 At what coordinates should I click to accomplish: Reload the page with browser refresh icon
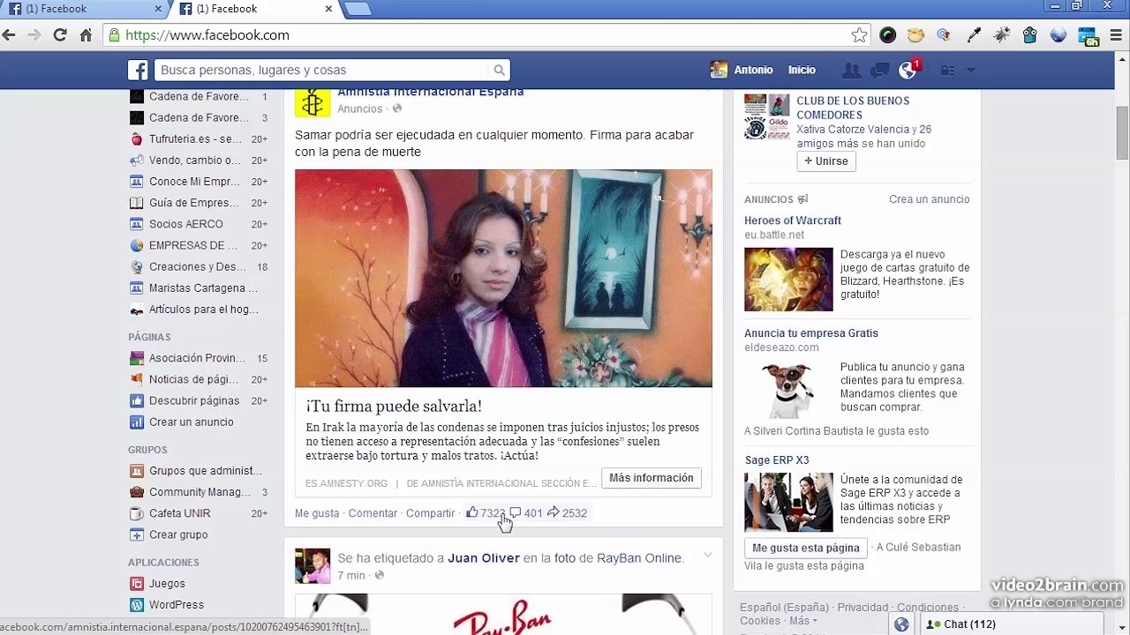60,35
